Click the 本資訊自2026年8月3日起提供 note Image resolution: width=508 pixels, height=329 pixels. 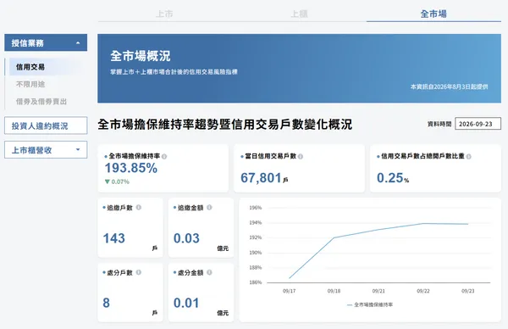(x=449, y=86)
